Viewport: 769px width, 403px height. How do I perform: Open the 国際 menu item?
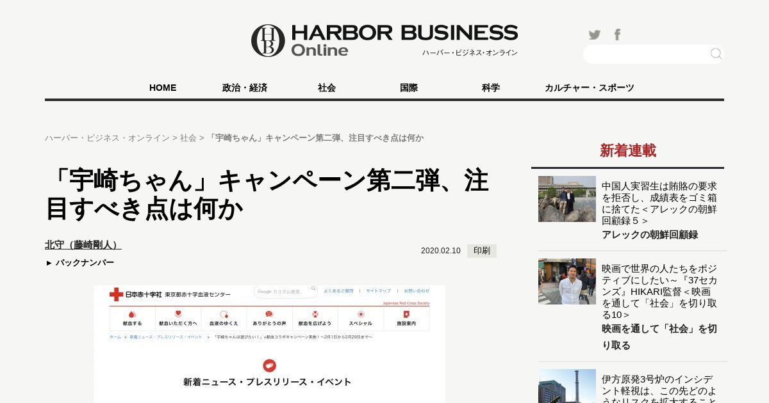pyautogui.click(x=409, y=88)
